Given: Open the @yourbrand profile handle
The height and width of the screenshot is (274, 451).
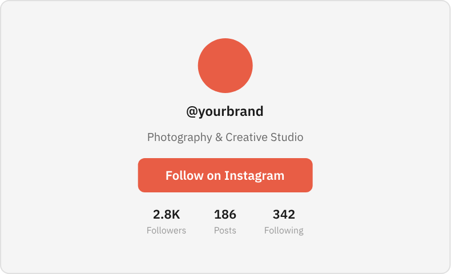Looking at the screenshot, I should coord(225,111).
